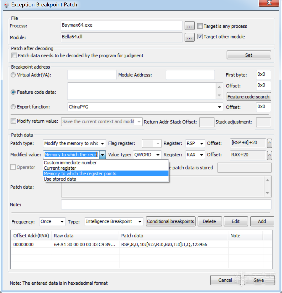The image size is (282, 293).
Task: Open the Patch type dropdown
Action: tap(102, 144)
